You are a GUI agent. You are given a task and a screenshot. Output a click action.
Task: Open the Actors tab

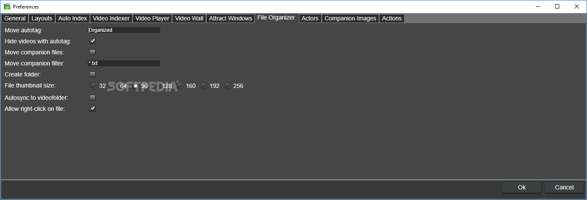coord(310,18)
